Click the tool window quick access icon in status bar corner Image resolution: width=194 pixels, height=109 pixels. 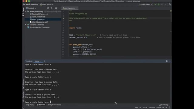pos(23,108)
